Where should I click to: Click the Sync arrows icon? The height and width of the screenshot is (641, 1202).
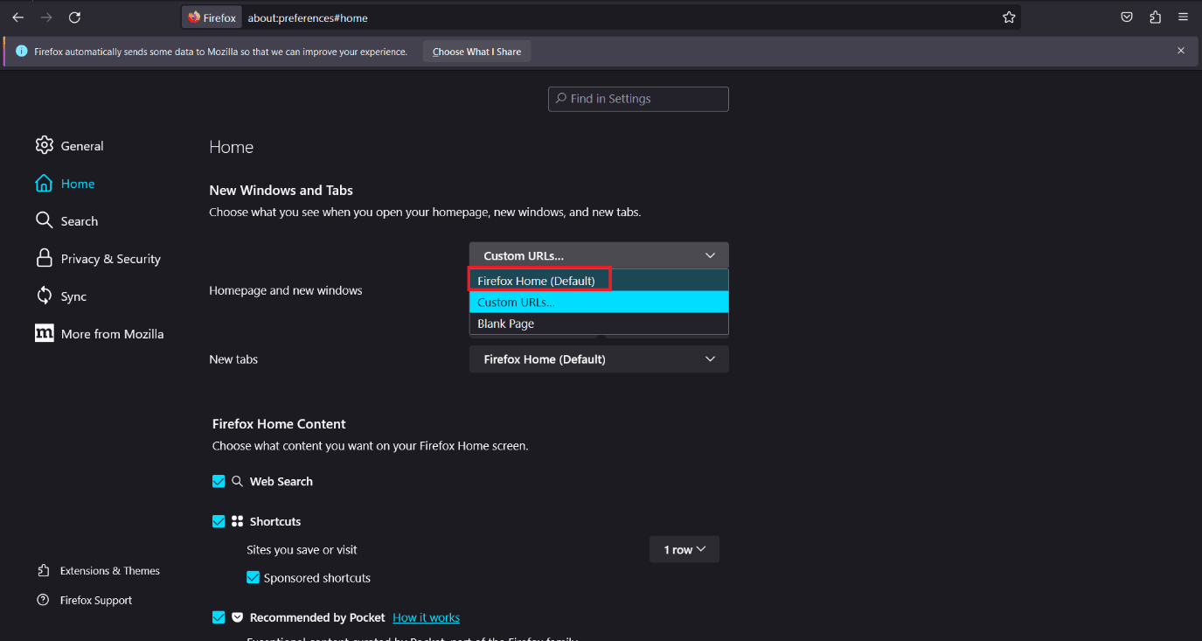44,296
